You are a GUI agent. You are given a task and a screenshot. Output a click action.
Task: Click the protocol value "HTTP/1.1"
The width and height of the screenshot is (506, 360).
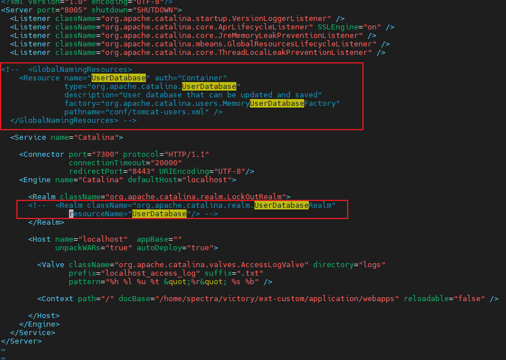coord(187,155)
